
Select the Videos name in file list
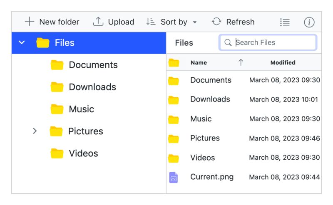coord(203,158)
